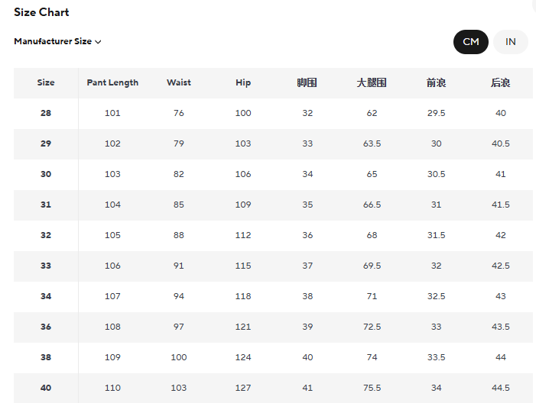Select the size 38 row label

click(x=46, y=357)
